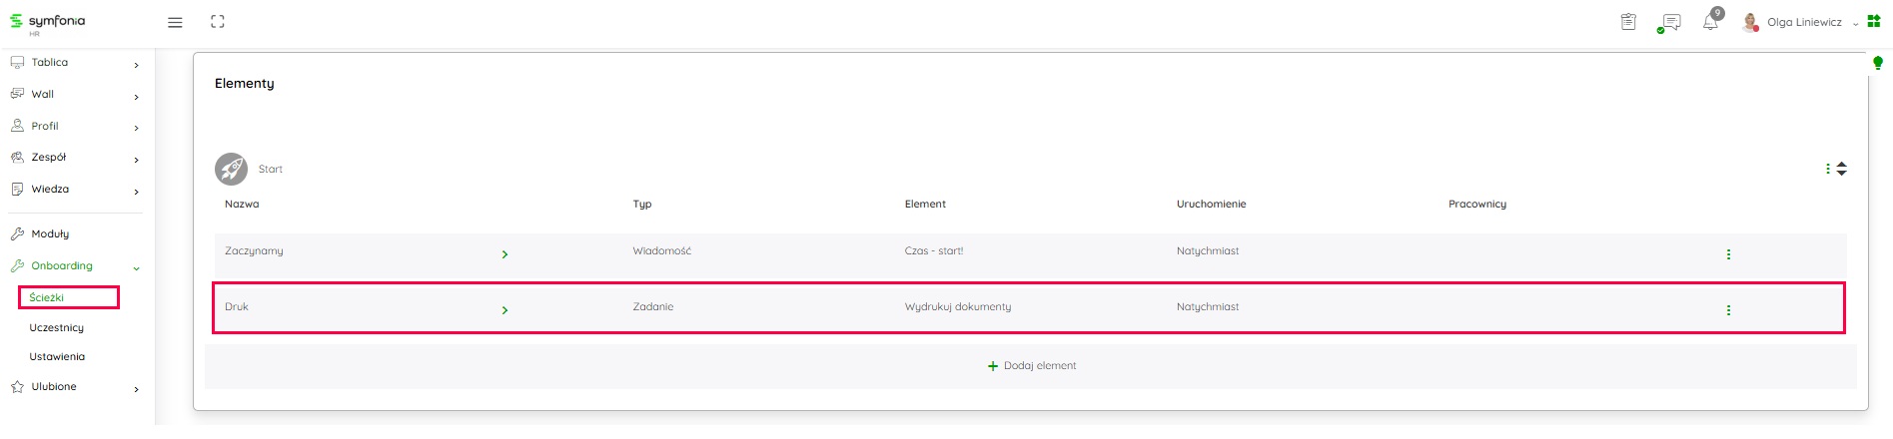This screenshot has width=1893, height=439.
Task: Open the green apps grid icon
Action: click(1874, 21)
